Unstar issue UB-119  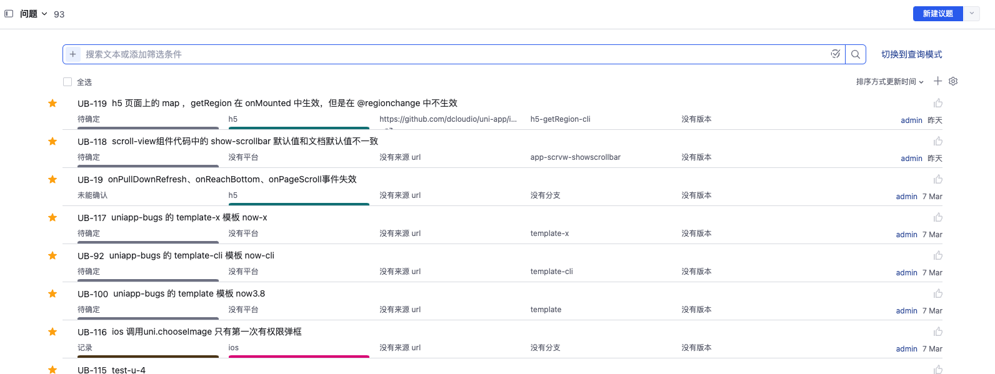point(52,103)
